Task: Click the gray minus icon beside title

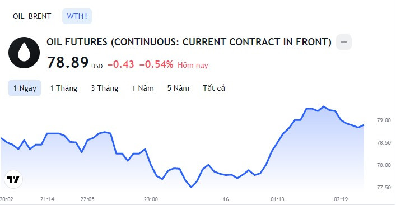Action: (344, 42)
